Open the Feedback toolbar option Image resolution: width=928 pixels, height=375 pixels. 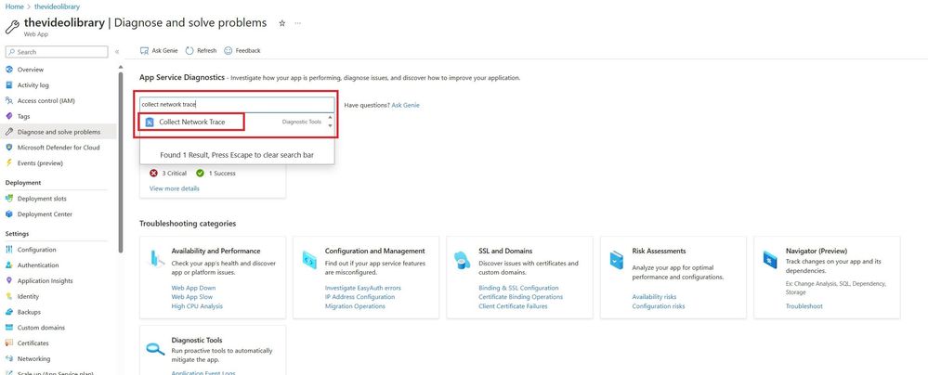[x=242, y=51]
